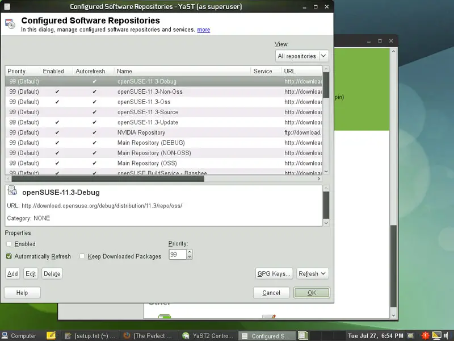
Task: Click Enabled checkmark of openSUSE-11.3-Non-Oss
Action: pos(57,92)
